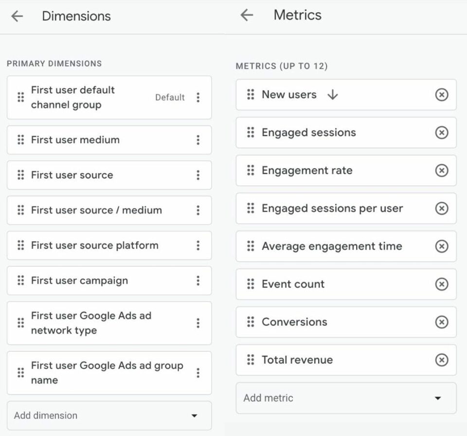This screenshot has width=467, height=436.
Task: Open options for First user Google Ads ad group name
Action: tap(198, 373)
